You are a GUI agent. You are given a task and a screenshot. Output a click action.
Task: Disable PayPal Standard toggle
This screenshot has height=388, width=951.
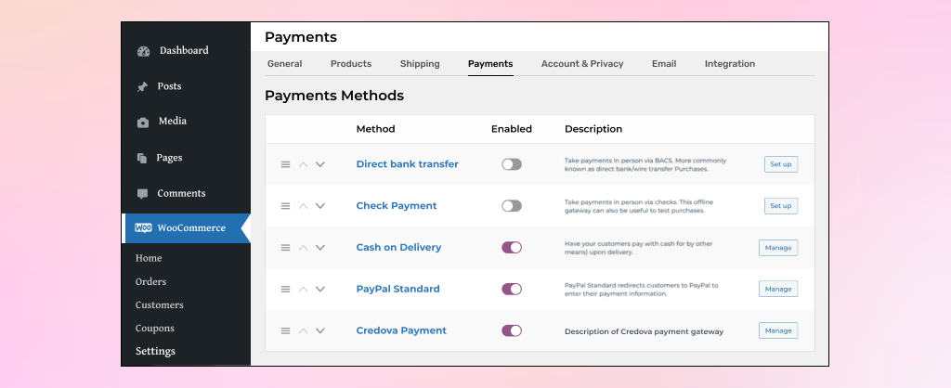(512, 290)
